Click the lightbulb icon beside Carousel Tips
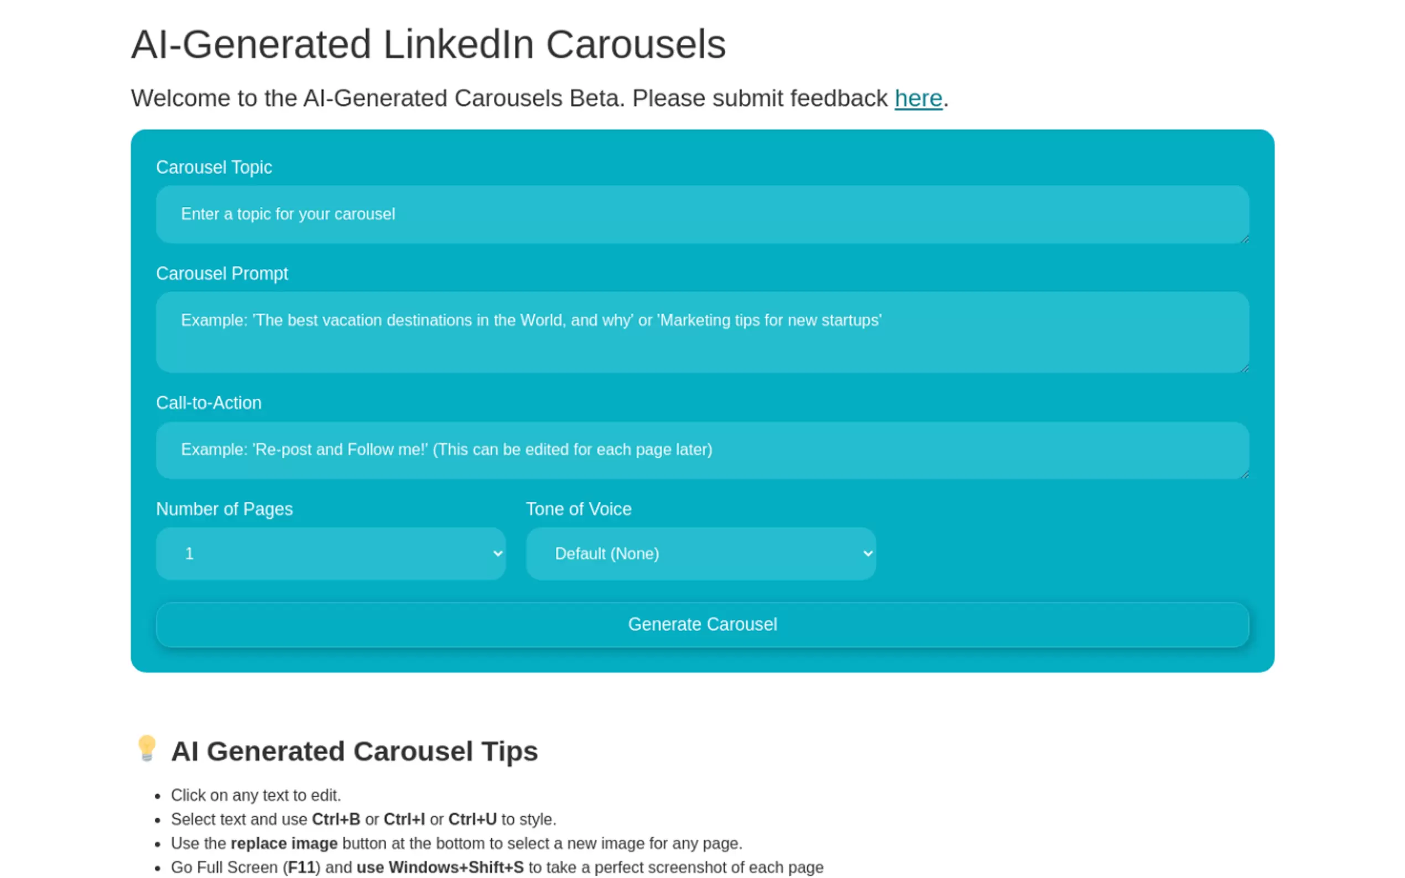This screenshot has height=878, width=1405. point(147,748)
